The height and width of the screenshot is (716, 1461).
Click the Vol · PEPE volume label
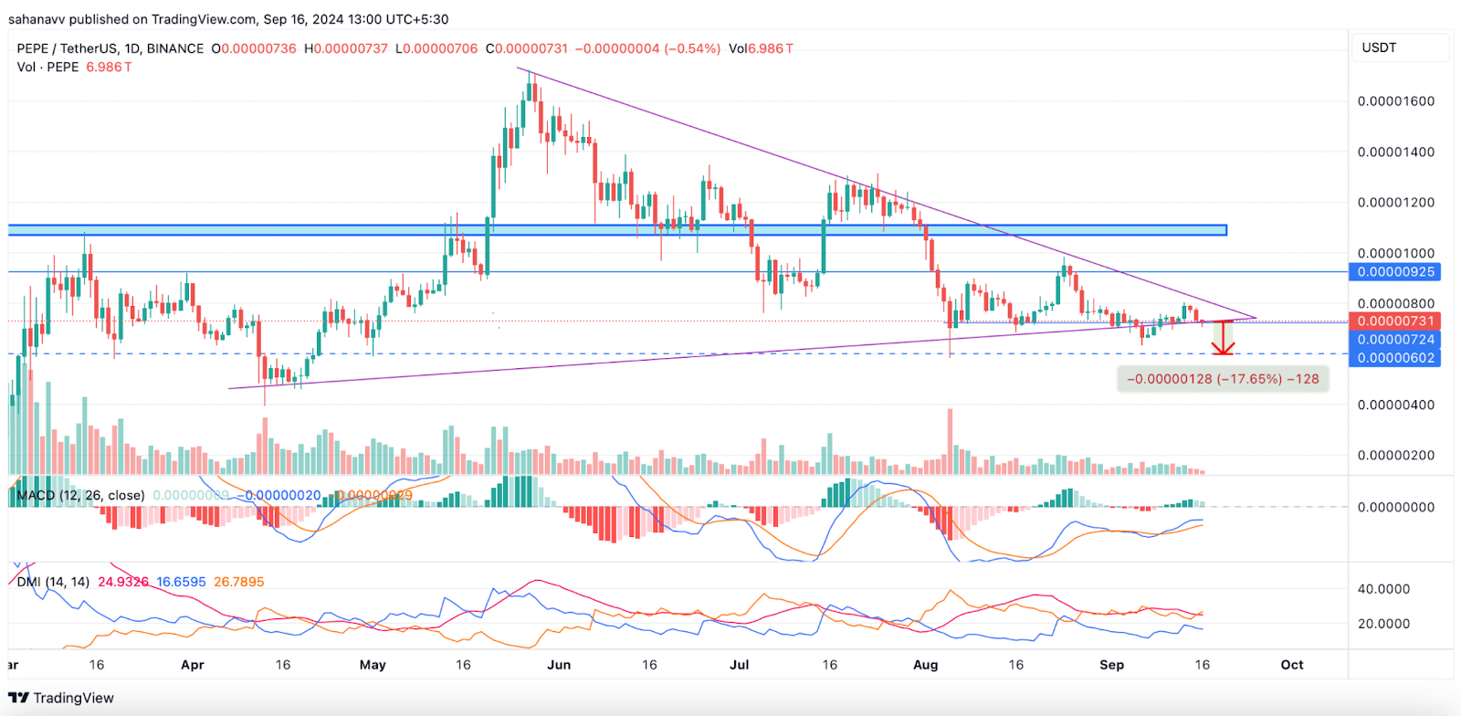47,67
